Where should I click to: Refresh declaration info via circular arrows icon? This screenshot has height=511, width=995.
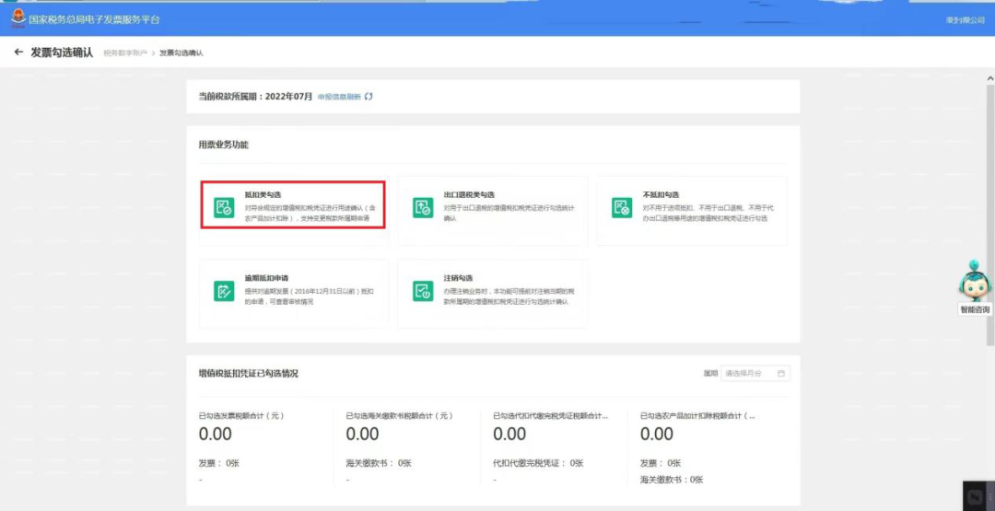369,97
